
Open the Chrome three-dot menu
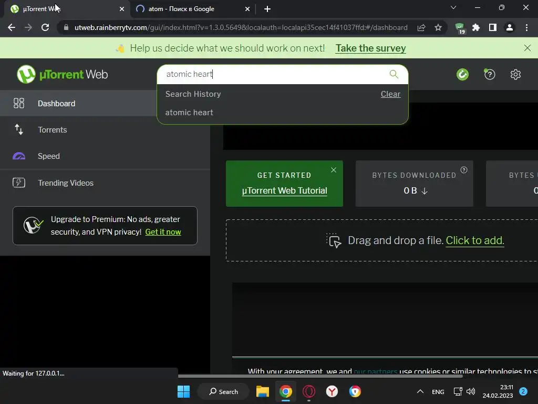[526, 27]
